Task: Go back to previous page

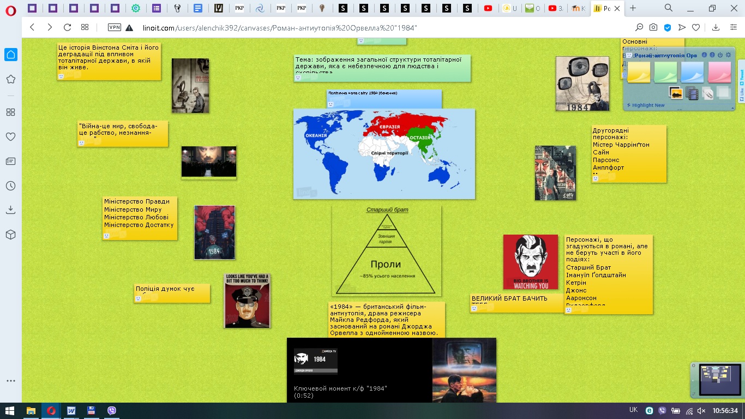Action: click(x=32, y=27)
